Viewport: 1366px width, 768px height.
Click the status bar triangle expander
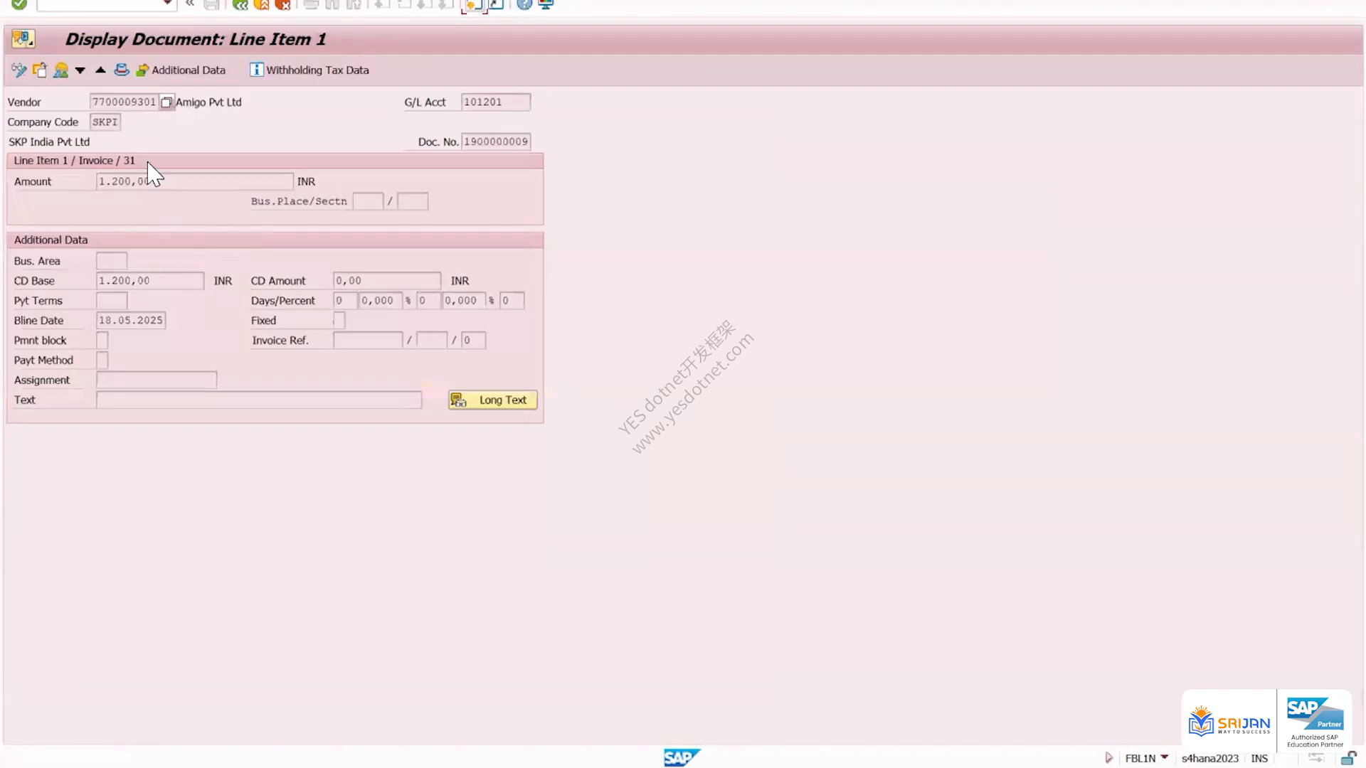click(x=1108, y=758)
